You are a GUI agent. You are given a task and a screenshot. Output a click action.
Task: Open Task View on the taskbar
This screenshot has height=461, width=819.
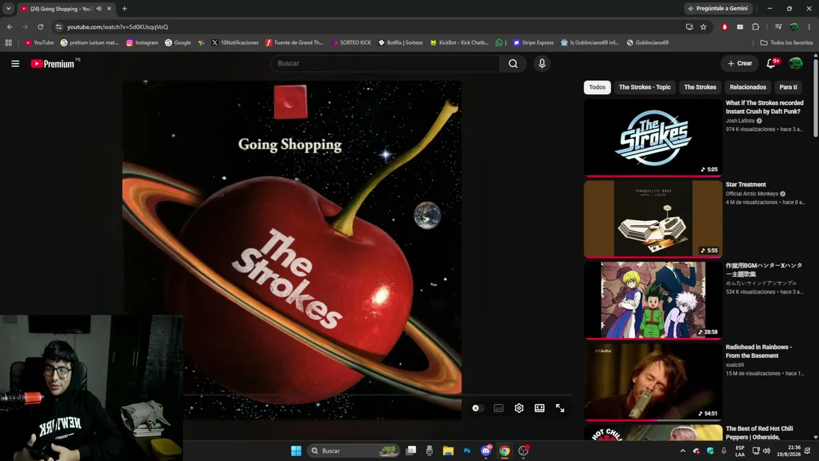pyautogui.click(x=411, y=451)
